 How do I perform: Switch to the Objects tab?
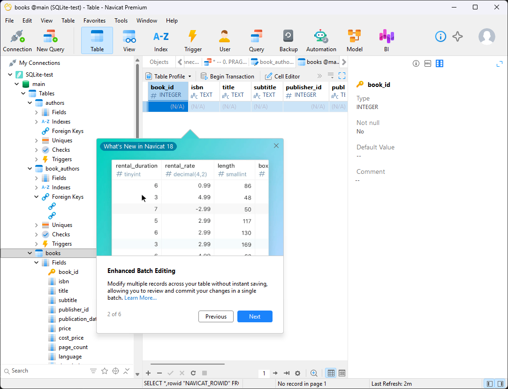159,62
